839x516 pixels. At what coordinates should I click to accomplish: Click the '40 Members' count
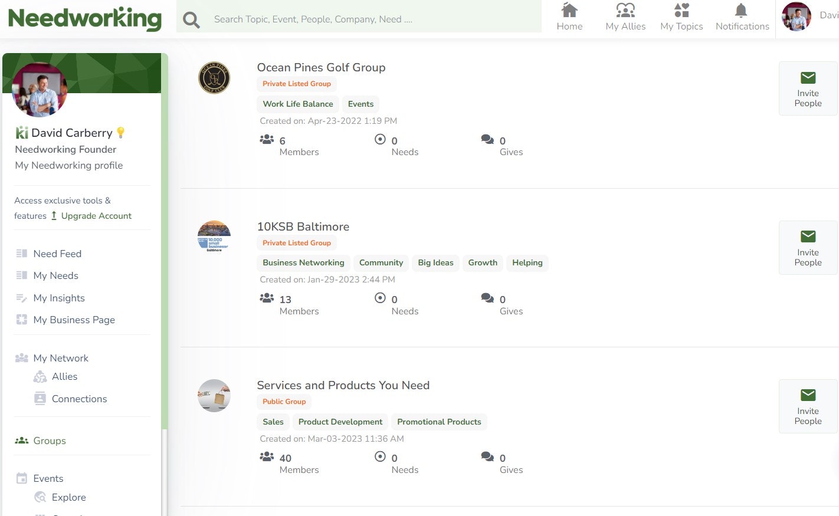point(299,464)
